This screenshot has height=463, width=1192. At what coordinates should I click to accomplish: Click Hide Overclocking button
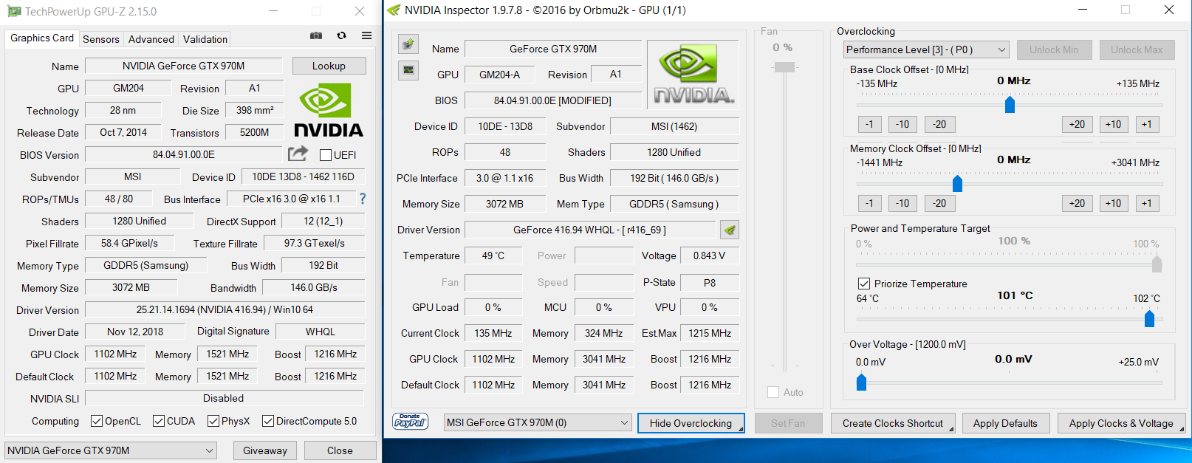691,423
